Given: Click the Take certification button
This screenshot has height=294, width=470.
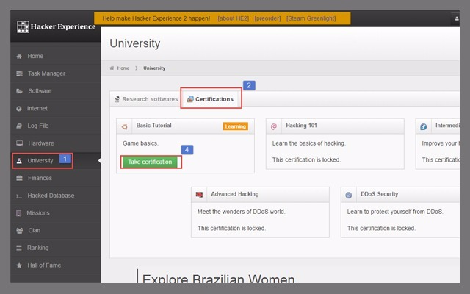Looking at the screenshot, I should (150, 162).
